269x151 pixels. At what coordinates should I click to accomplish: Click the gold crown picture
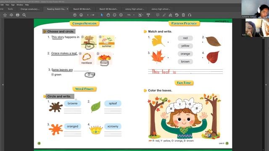pos(96,130)
